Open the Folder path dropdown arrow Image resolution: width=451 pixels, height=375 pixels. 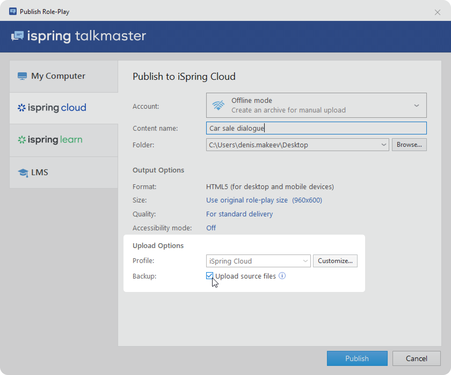pos(384,145)
